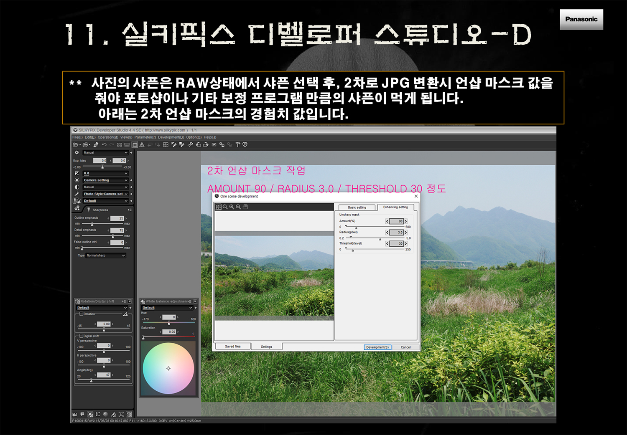The width and height of the screenshot is (627, 435).
Task: Open the Parameter menu
Action: point(145,137)
